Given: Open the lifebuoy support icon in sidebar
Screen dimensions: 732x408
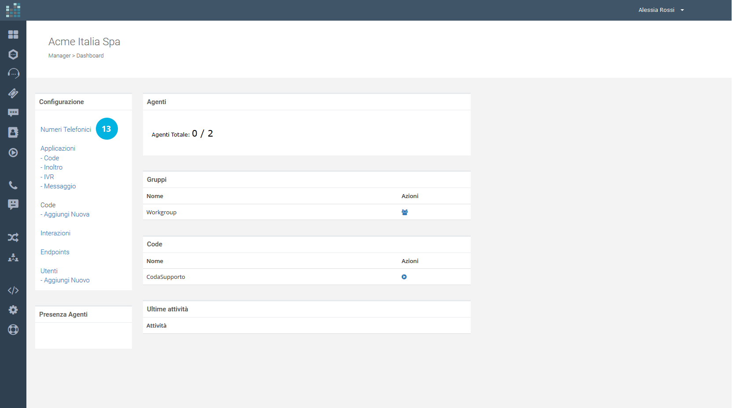Looking at the screenshot, I should click(13, 329).
